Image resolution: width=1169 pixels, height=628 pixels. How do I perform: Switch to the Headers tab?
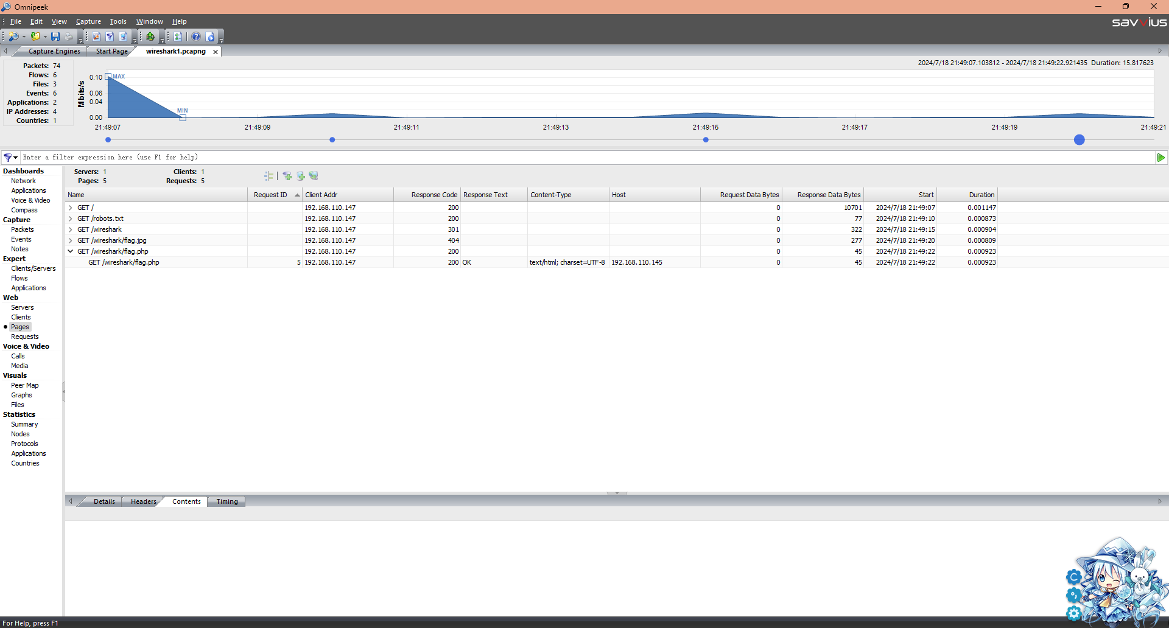tap(144, 501)
